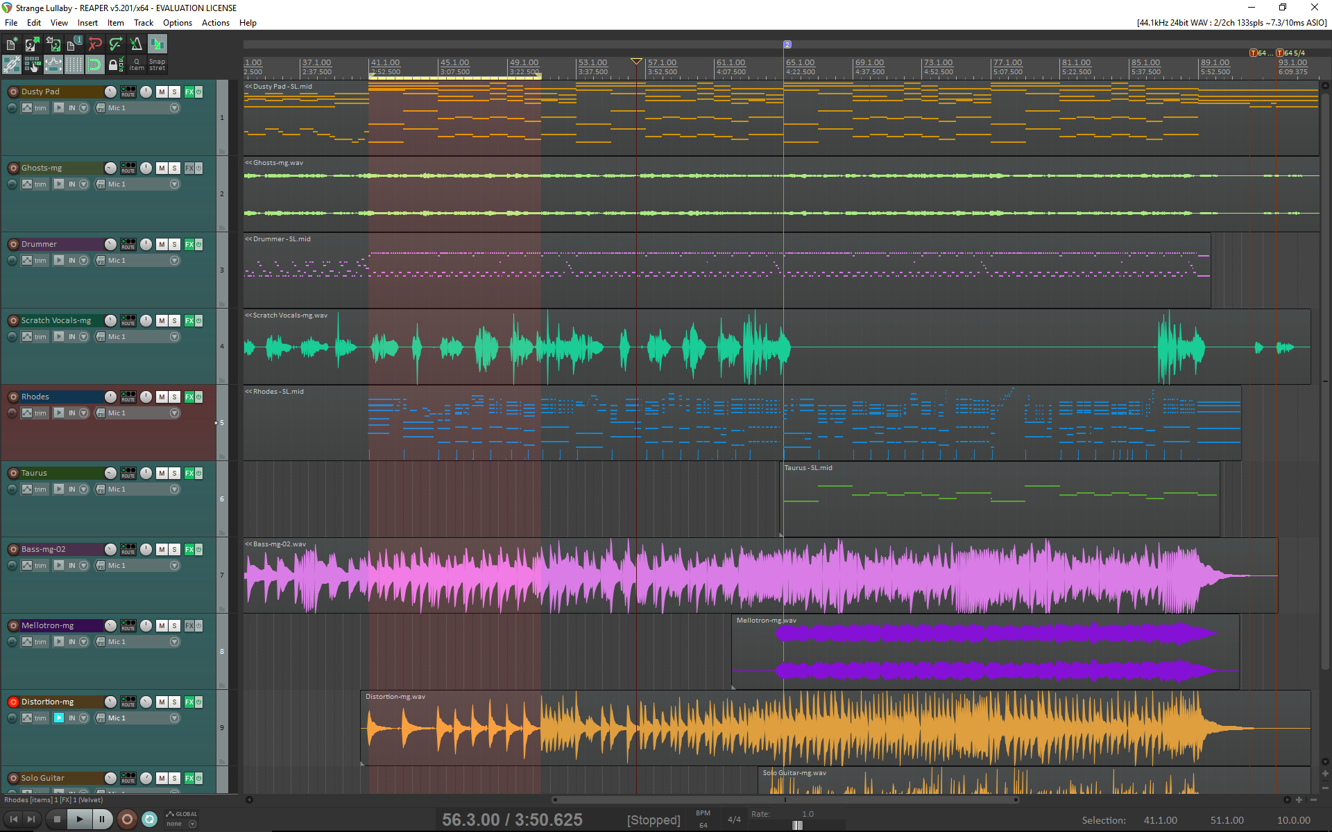Toggle auto-crossfade toolbar icon
Viewport: 1332px width, 832px height.
coord(157,44)
